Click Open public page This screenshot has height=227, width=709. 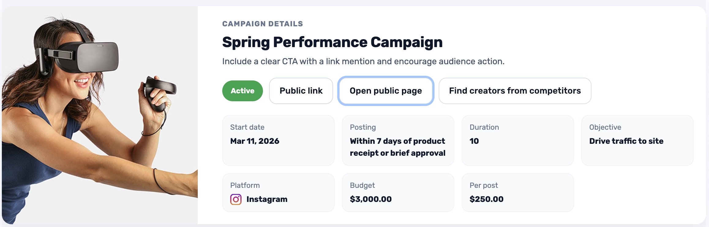385,91
